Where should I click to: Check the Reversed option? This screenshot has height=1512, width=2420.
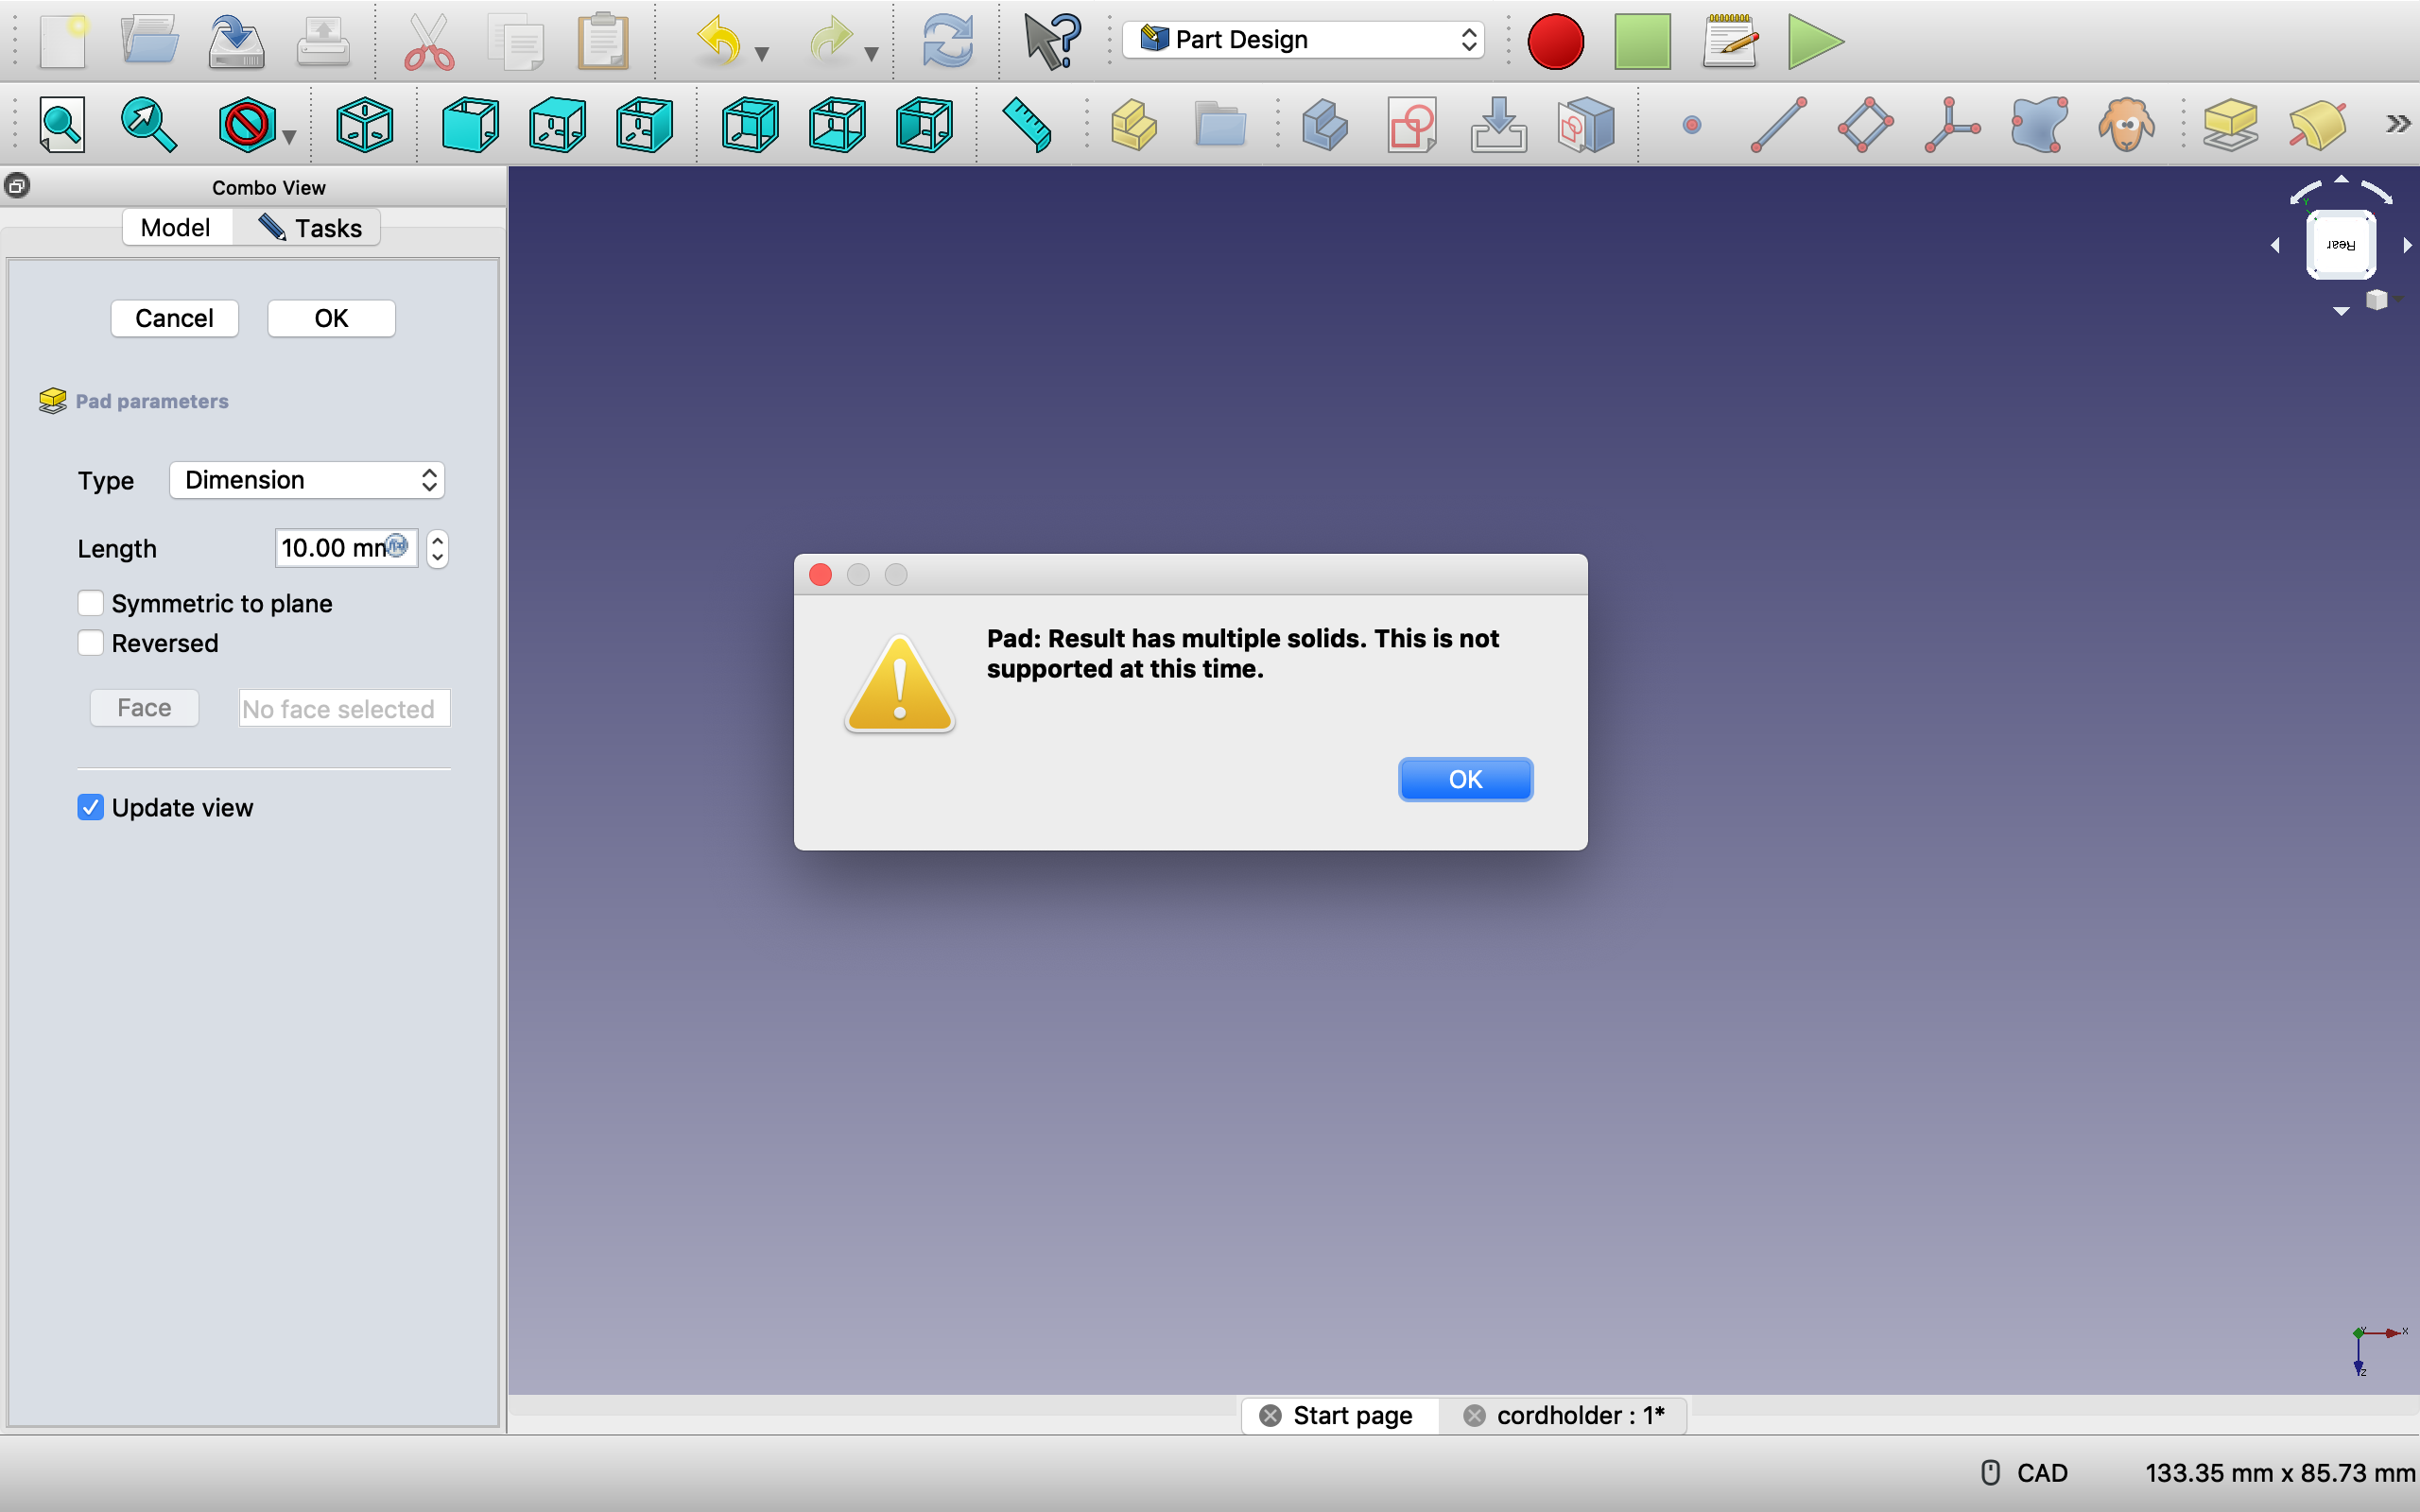[x=91, y=643]
